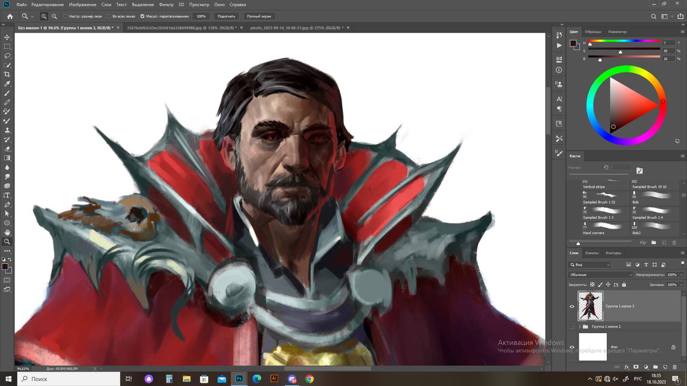Select the Hand tool
The image size is (687, 386).
pyautogui.click(x=7, y=232)
